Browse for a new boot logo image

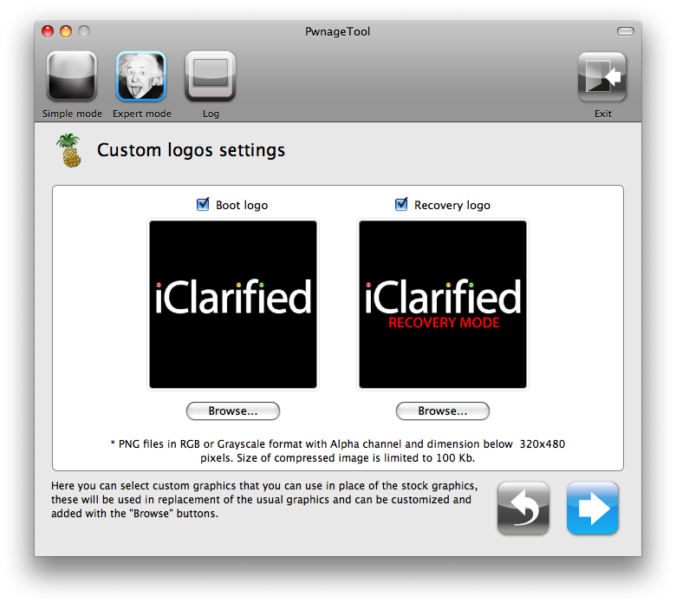click(233, 410)
